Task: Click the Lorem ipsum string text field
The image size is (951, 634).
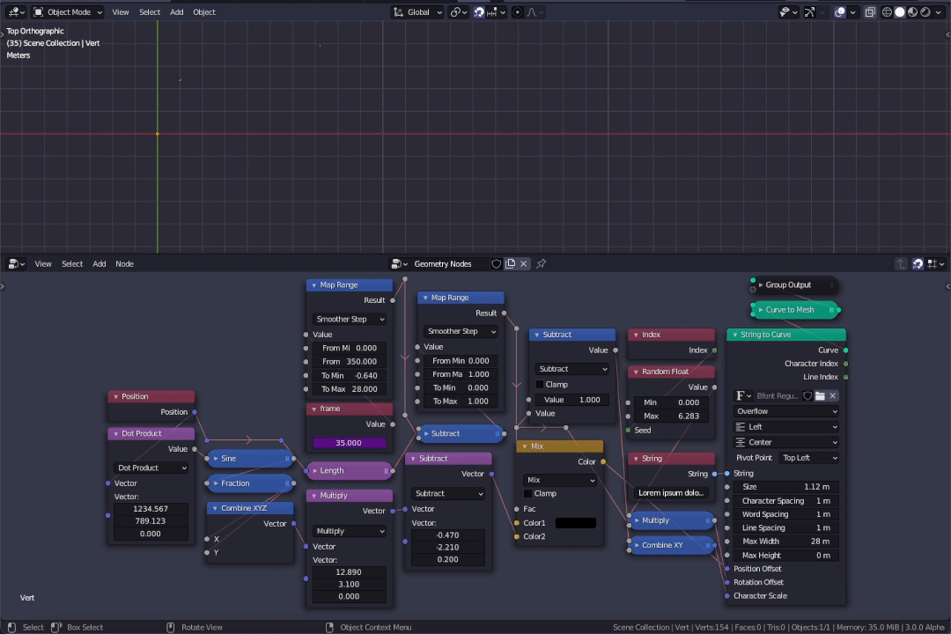Action: (671, 492)
